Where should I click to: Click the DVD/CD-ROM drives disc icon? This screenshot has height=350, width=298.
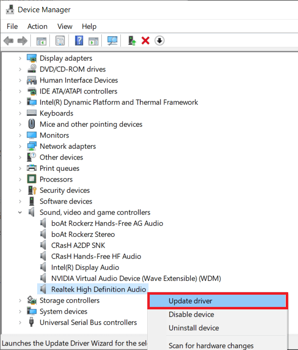pyautogui.click(x=32, y=69)
